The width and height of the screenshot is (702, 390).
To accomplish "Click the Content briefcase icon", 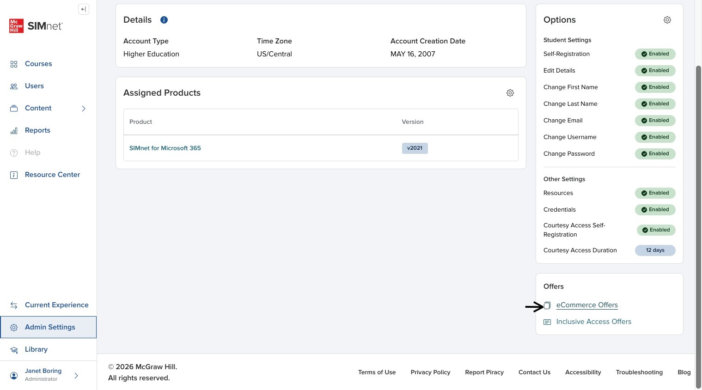I will tap(14, 109).
